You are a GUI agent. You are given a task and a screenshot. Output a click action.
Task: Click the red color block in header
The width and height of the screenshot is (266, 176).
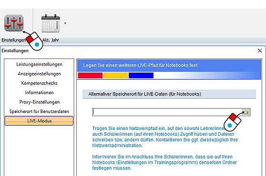(90, 75)
